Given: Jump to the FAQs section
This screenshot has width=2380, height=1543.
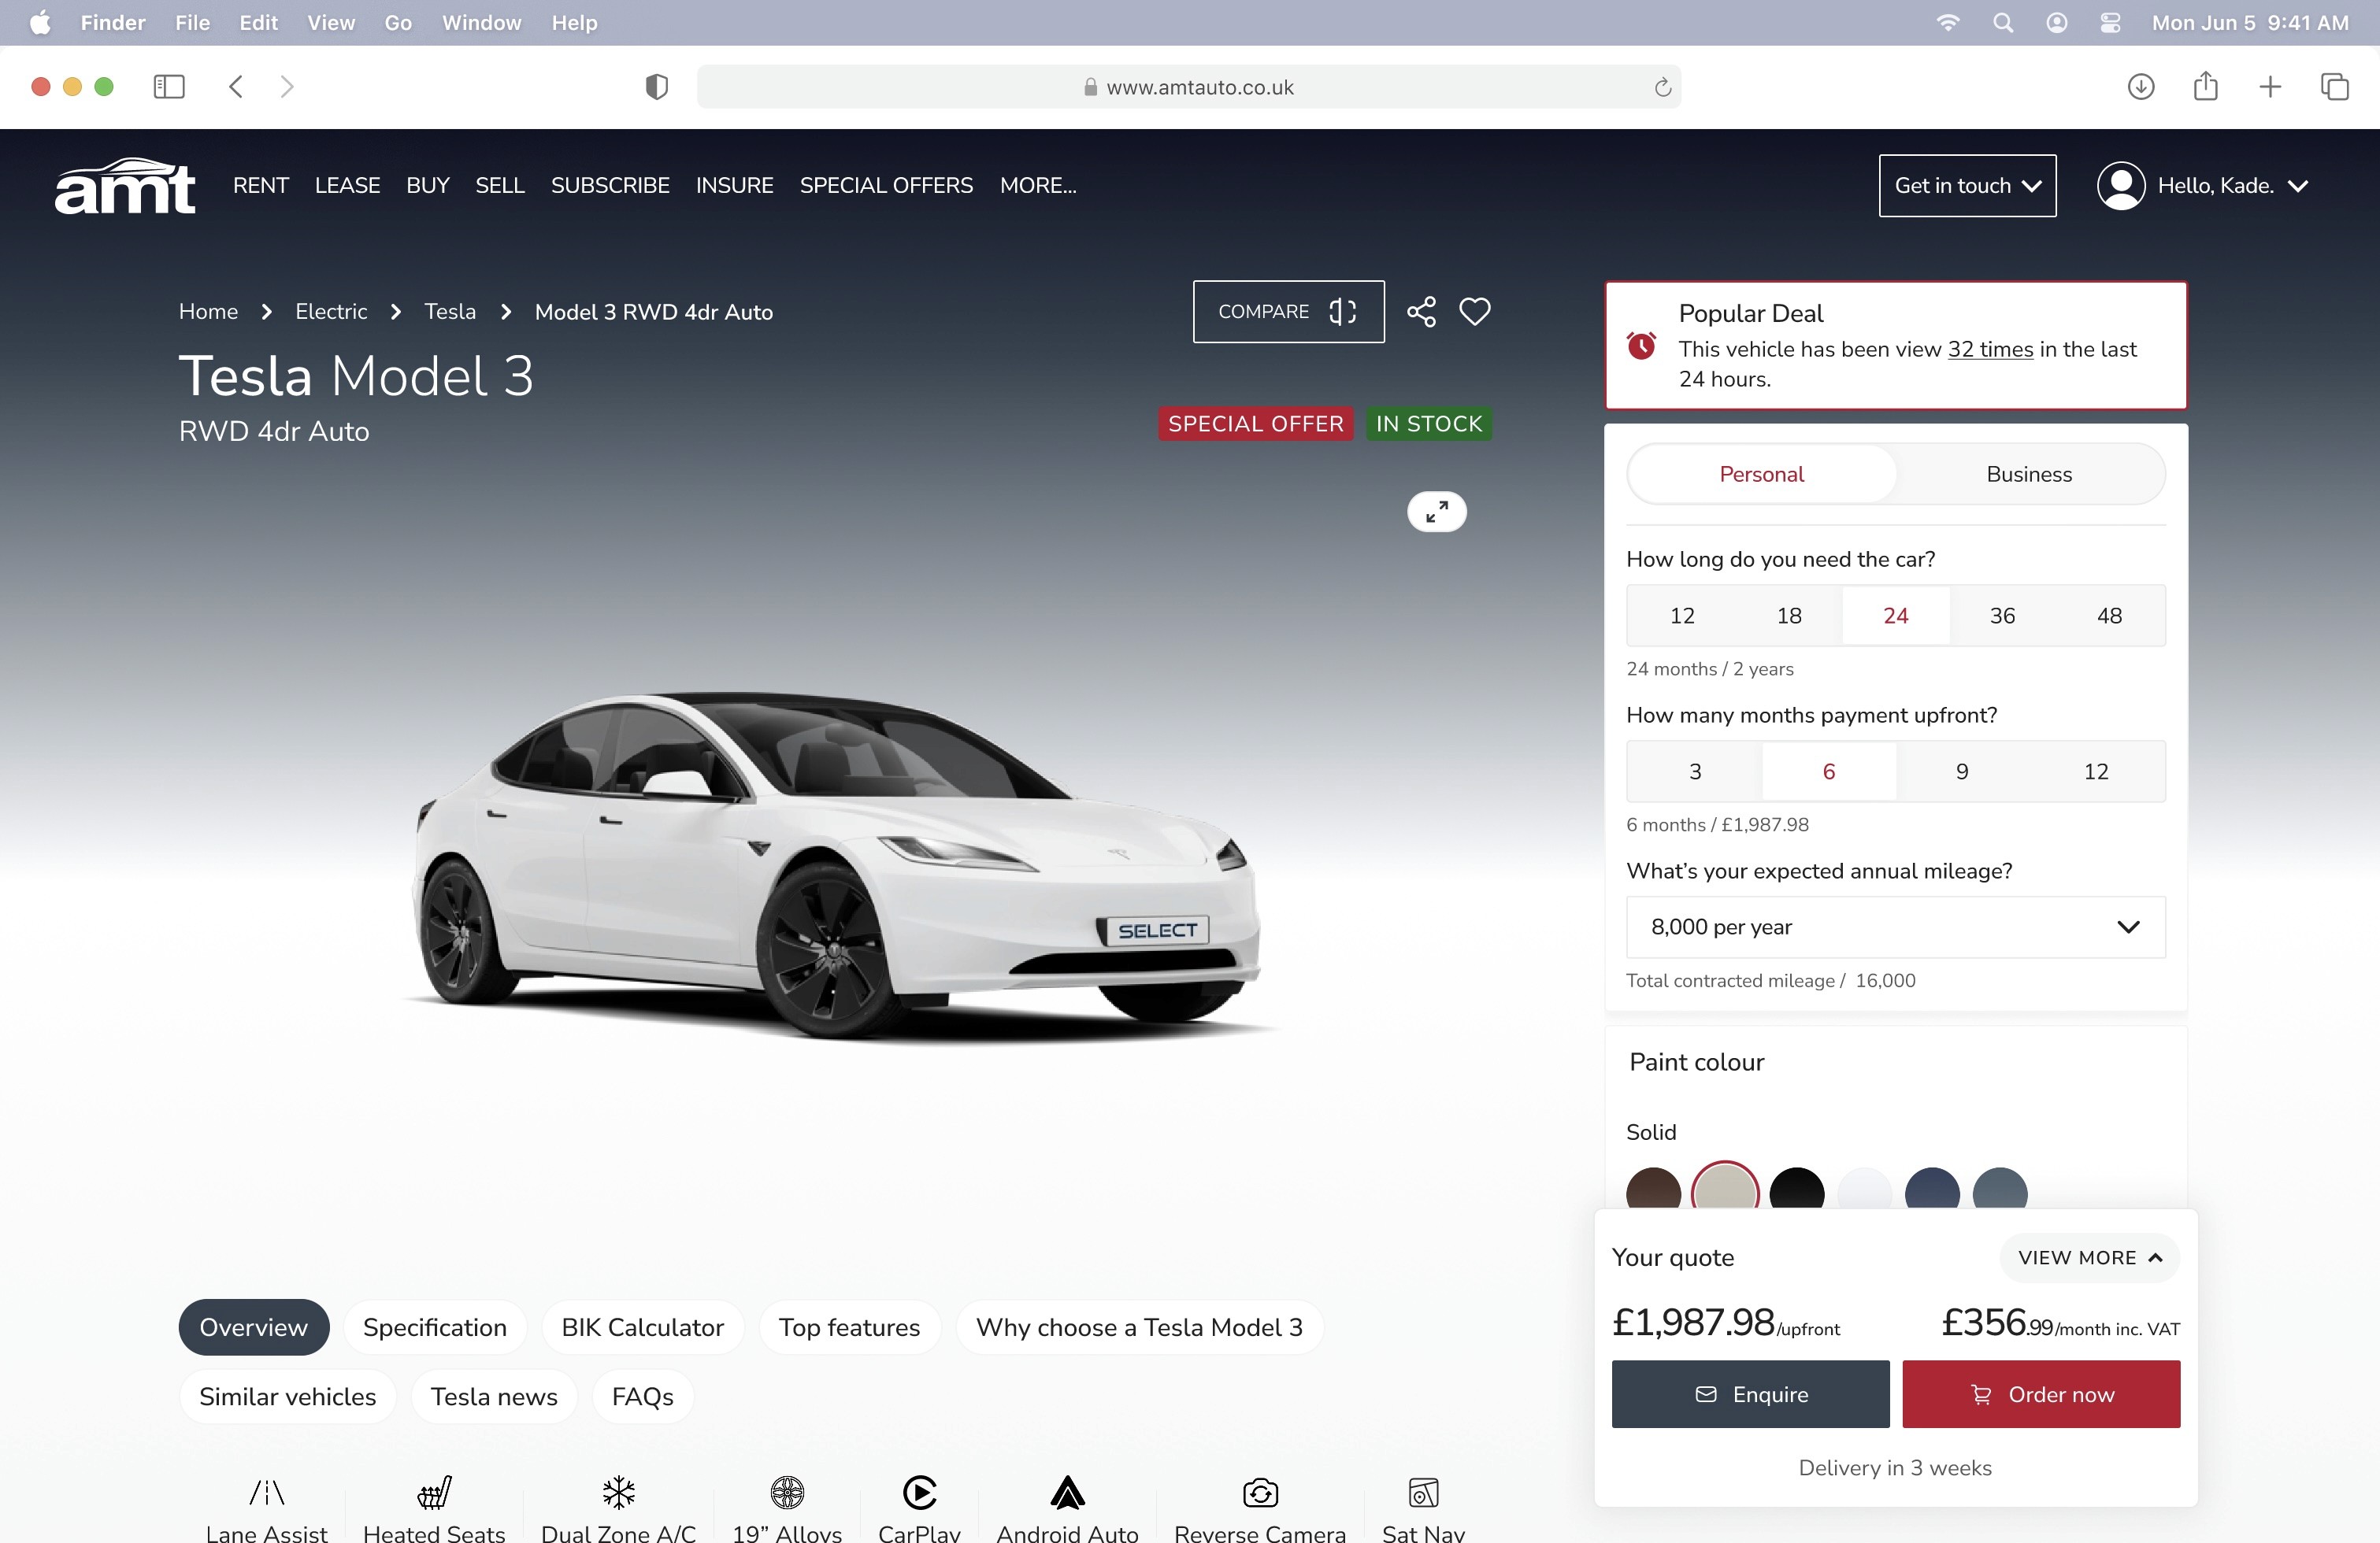Looking at the screenshot, I should [642, 1397].
